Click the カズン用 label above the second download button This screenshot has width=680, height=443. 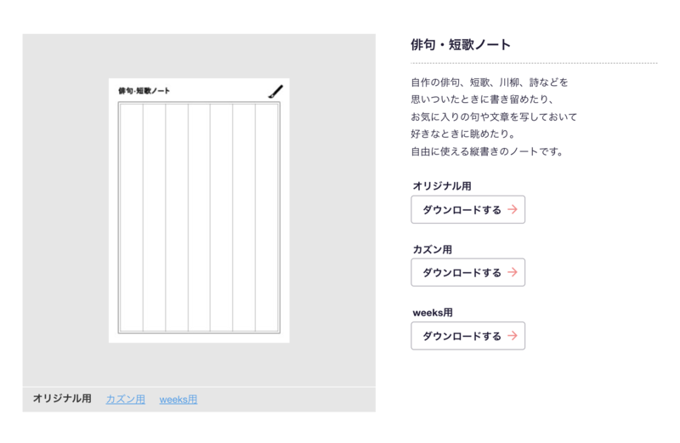(433, 249)
